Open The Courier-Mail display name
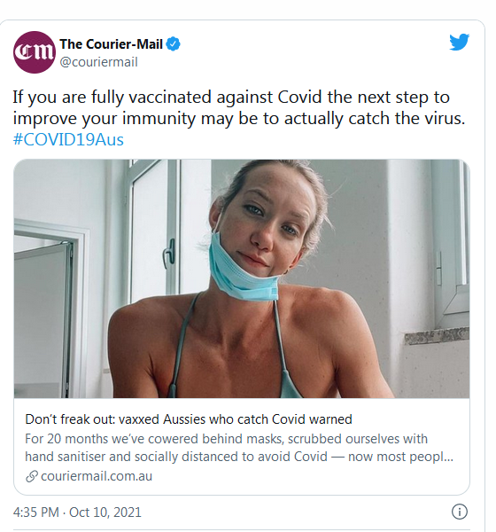 tap(112, 44)
